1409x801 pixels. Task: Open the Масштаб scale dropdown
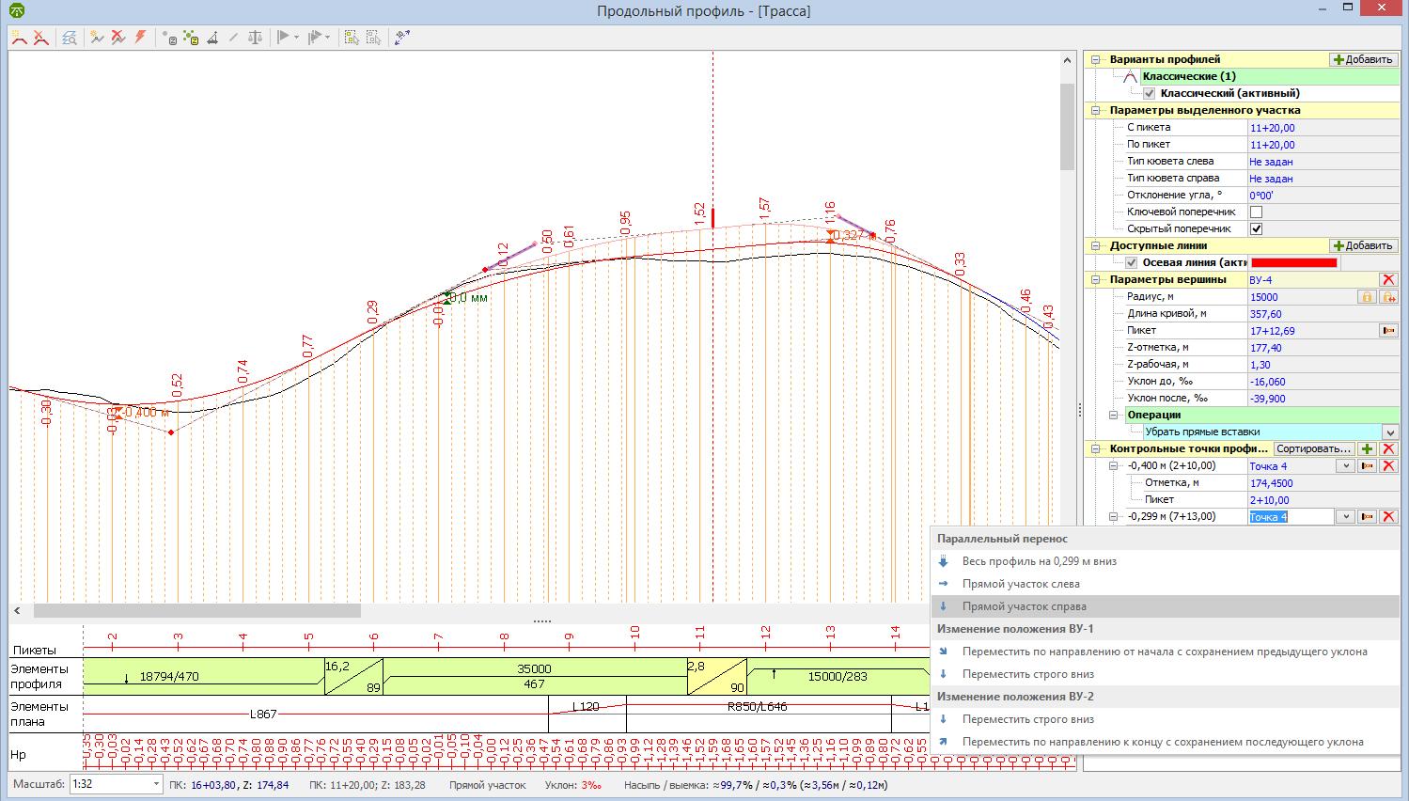156,784
